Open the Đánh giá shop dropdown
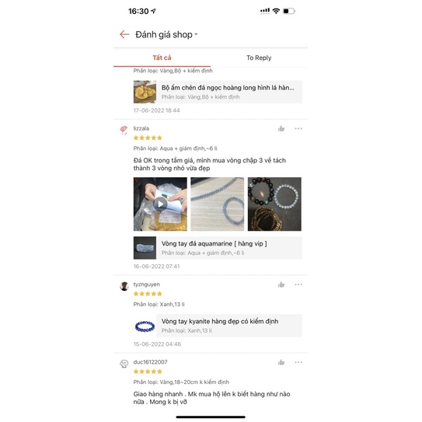The height and width of the screenshot is (422, 422). tap(166, 34)
